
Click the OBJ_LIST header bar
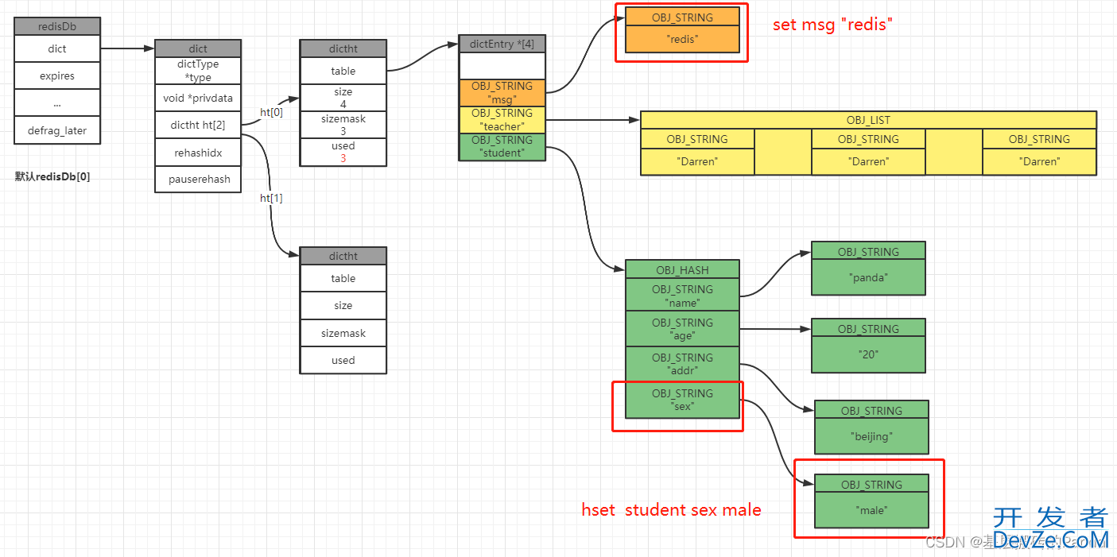pyautogui.click(x=868, y=120)
